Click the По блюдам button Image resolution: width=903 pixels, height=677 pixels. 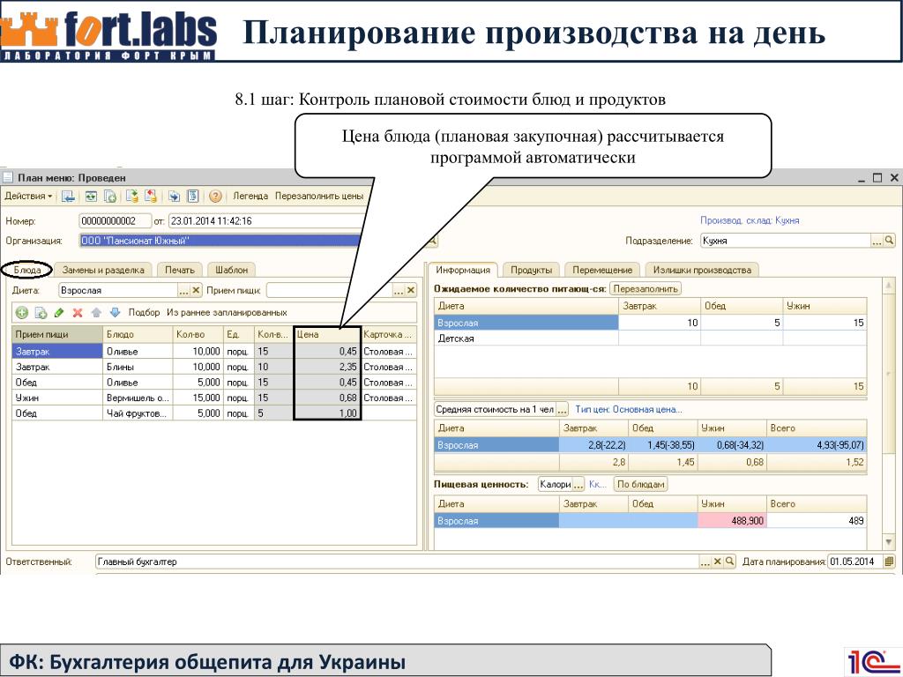(641, 485)
